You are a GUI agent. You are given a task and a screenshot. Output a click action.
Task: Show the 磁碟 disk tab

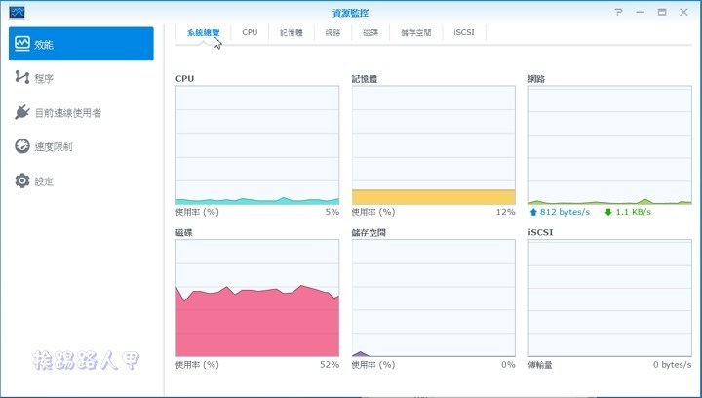point(370,32)
